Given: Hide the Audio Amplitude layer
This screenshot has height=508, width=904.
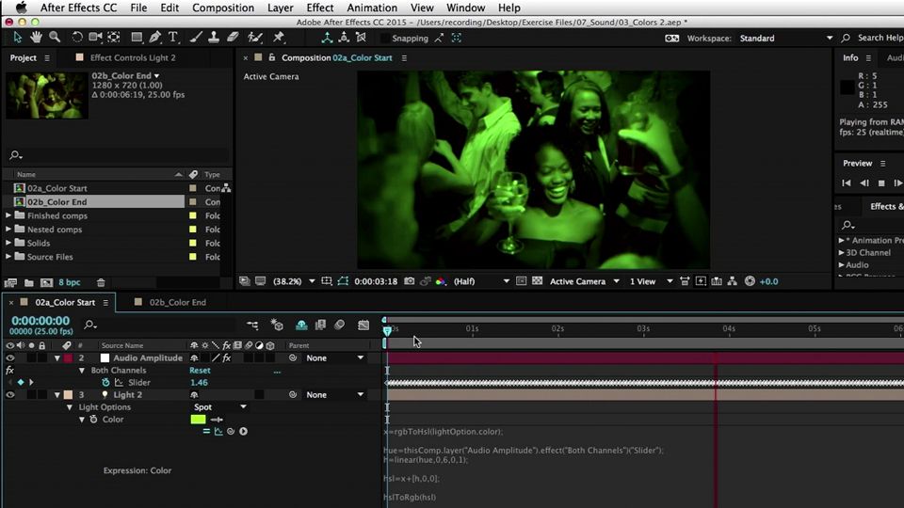Looking at the screenshot, I should (x=10, y=358).
